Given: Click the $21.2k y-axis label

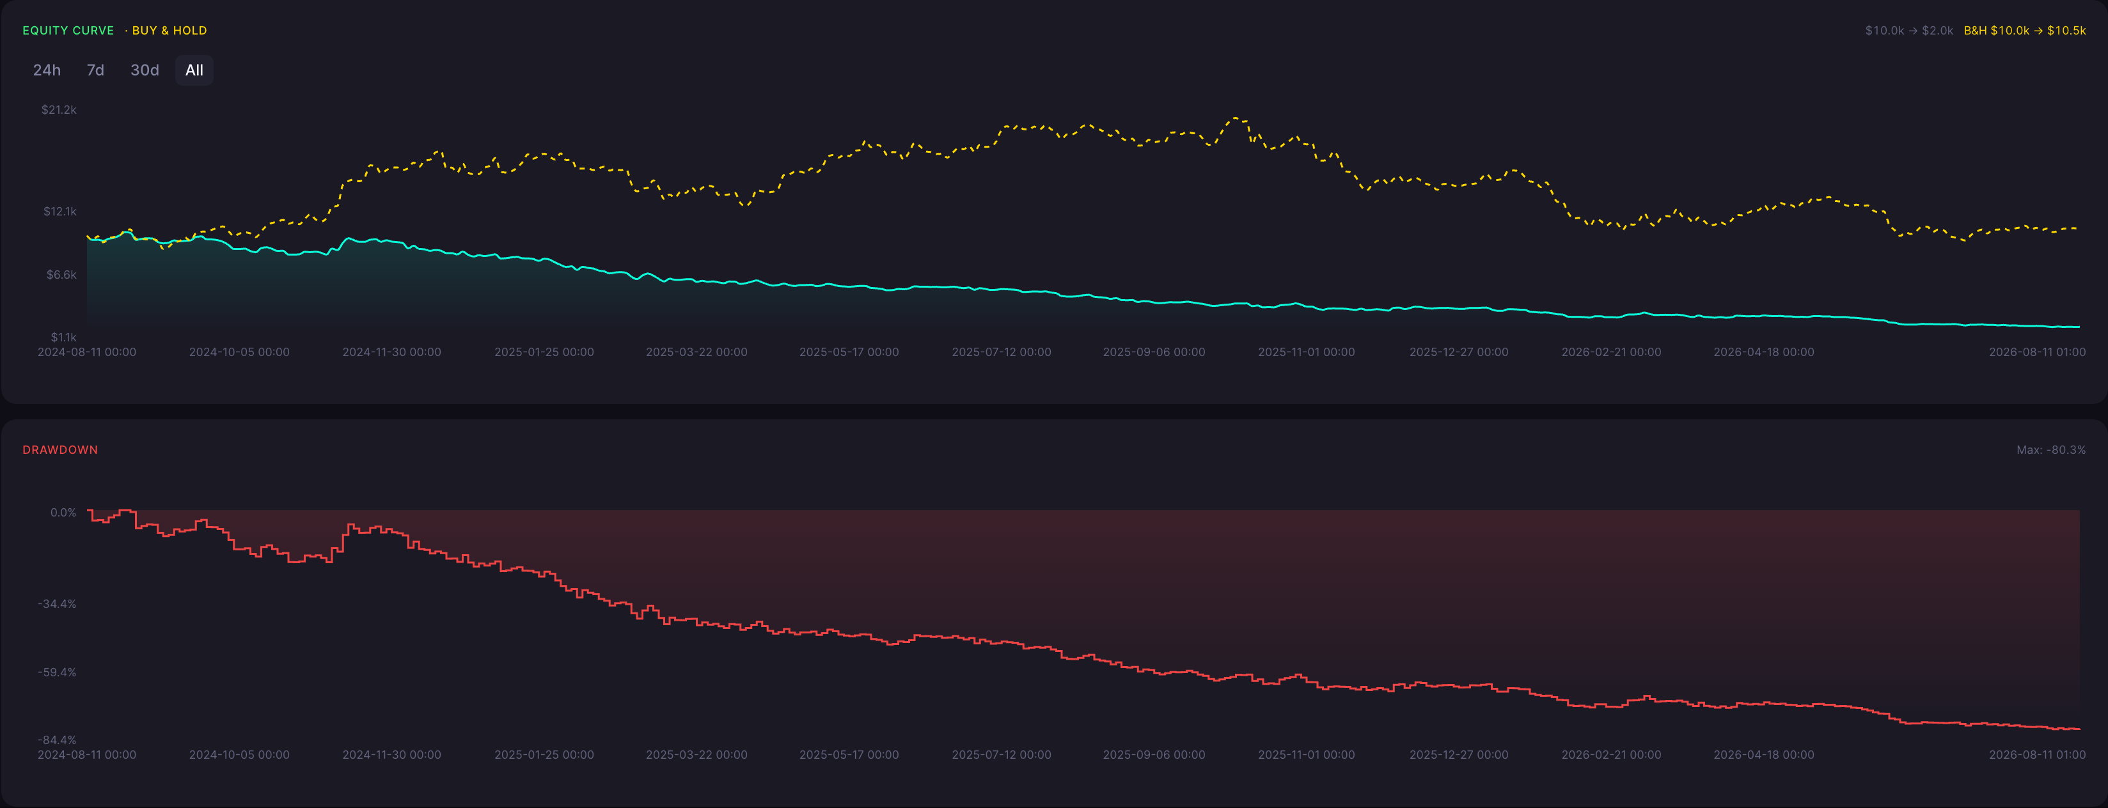Looking at the screenshot, I should 59,109.
